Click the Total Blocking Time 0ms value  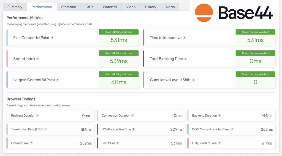pyautogui.click(x=255, y=61)
